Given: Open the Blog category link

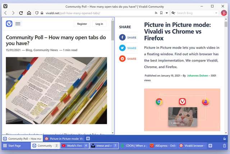Looking at the screenshot, I should 29,50.
